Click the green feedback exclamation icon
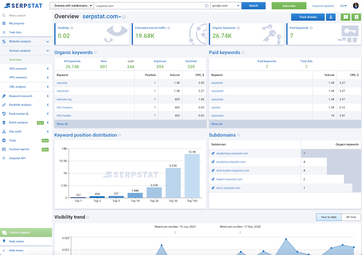This screenshot has height=255, width=362. pyautogui.click(x=346, y=17)
